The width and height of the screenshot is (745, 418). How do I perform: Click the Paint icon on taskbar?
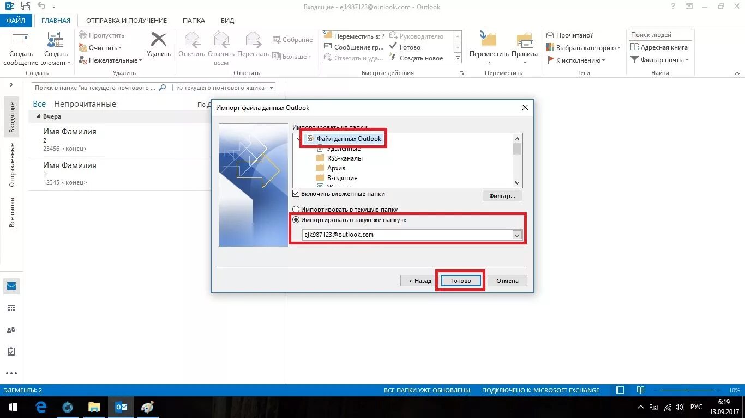pos(148,407)
